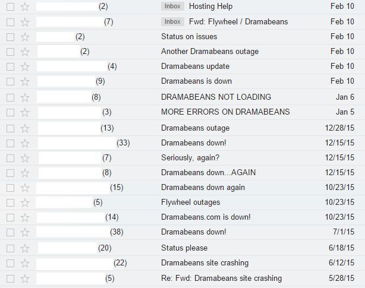Check the Dramabeans.com is down! checkbox

tap(10, 218)
